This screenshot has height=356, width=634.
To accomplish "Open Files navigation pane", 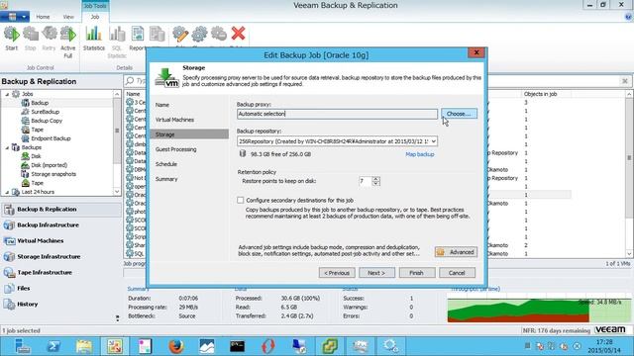I will tap(23, 288).
